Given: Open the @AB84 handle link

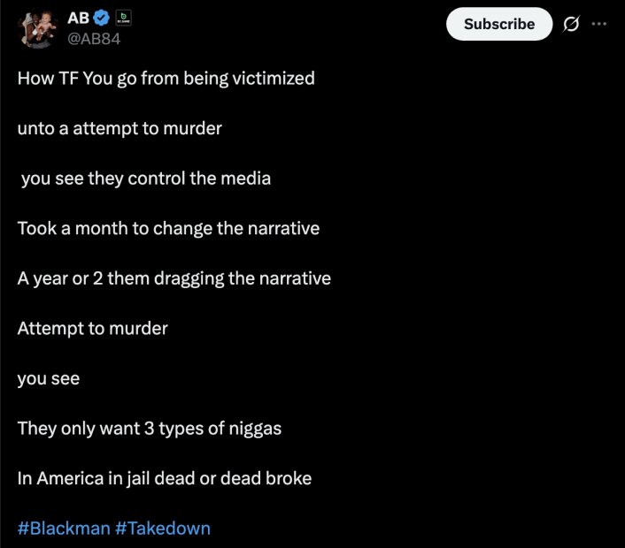Looking at the screenshot, I should click(x=94, y=39).
